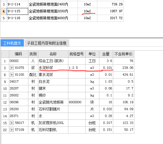Click the 0.151 quantity cell
Viewport: 163px width, 144px height.
tap(106, 130)
